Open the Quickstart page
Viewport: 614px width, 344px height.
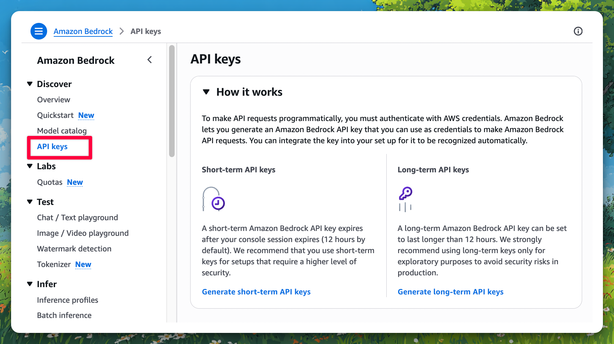click(x=55, y=115)
